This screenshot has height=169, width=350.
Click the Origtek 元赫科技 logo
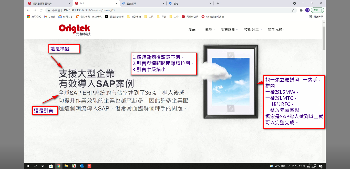(75, 30)
